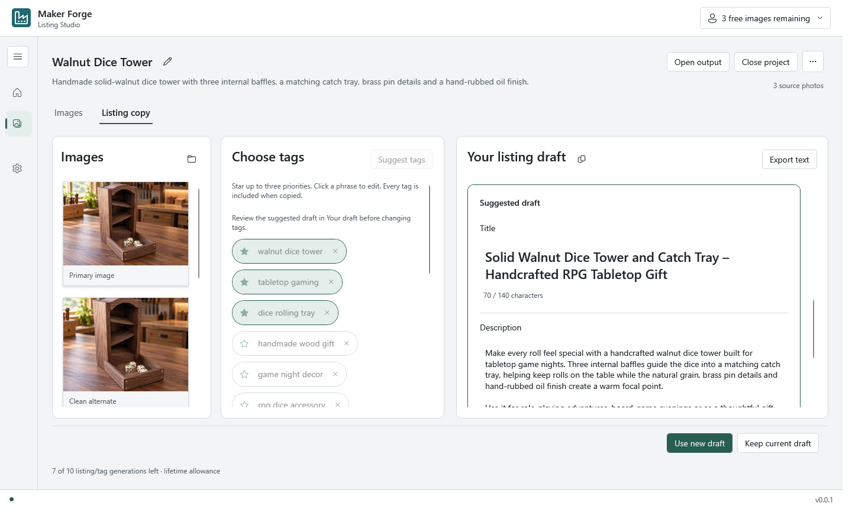
Task: Click the Maker Forge logo icon
Action: tap(21, 18)
